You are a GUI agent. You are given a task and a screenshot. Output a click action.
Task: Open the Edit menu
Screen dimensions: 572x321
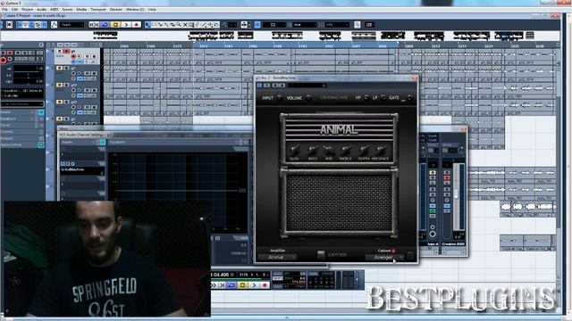[14, 9]
